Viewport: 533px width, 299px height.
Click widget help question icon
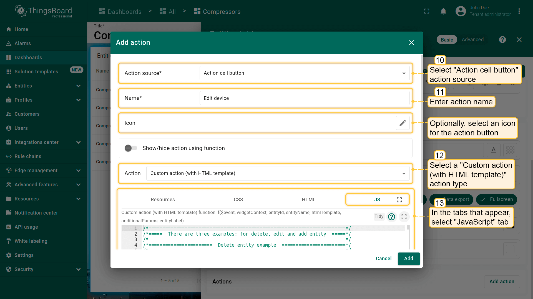pos(502,40)
